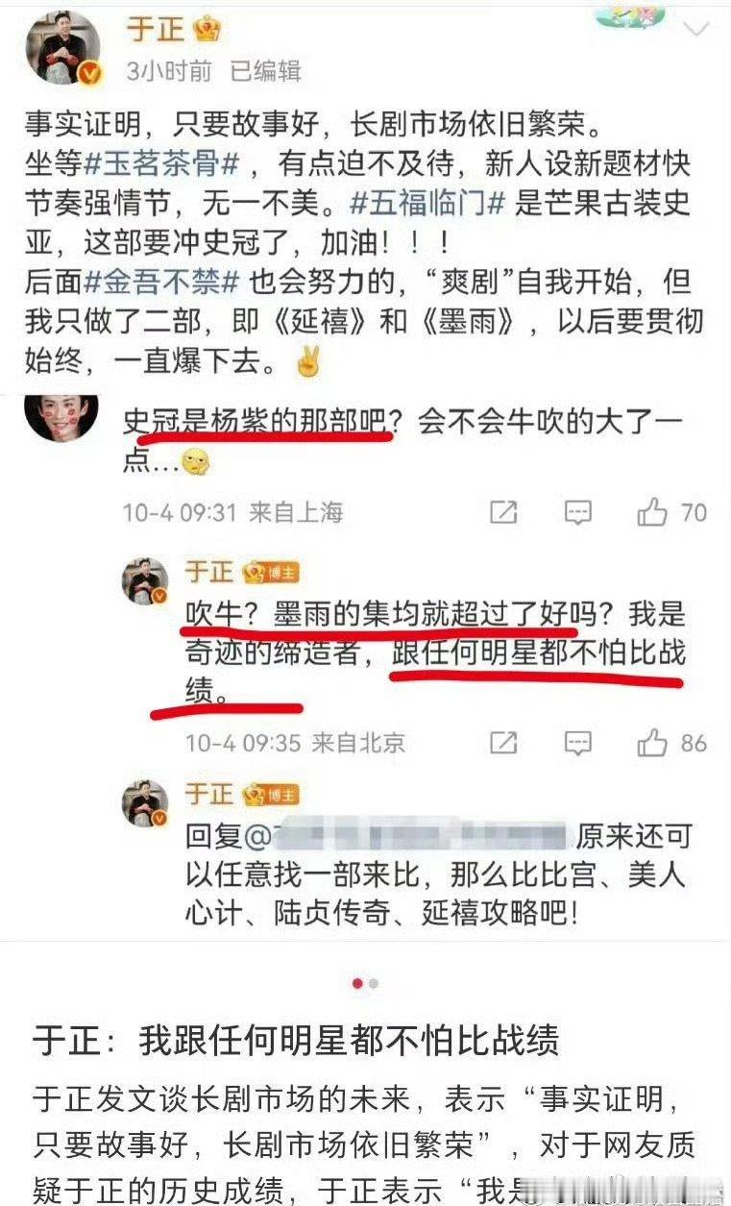731x1206 pixels.
Task: Like the comment with 70 likes
Action: 671,512
